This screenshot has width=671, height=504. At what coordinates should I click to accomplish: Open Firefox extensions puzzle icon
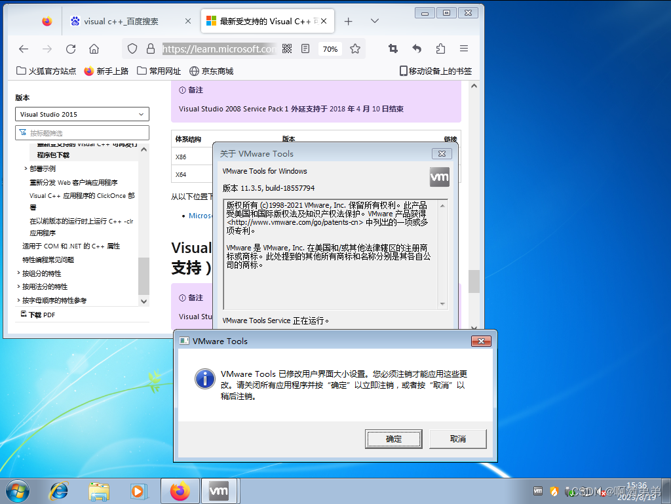point(440,48)
